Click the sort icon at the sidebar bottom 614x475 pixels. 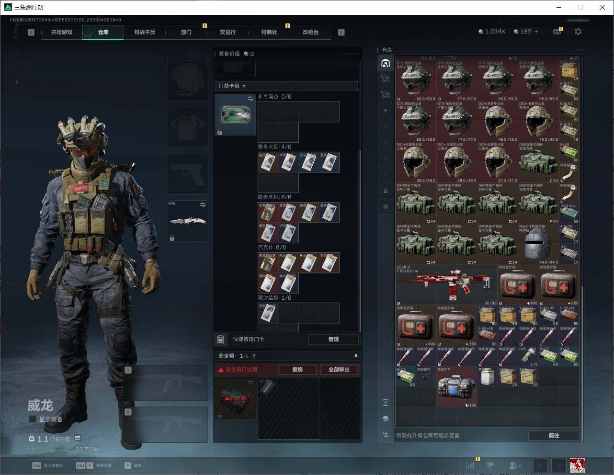pos(386,435)
